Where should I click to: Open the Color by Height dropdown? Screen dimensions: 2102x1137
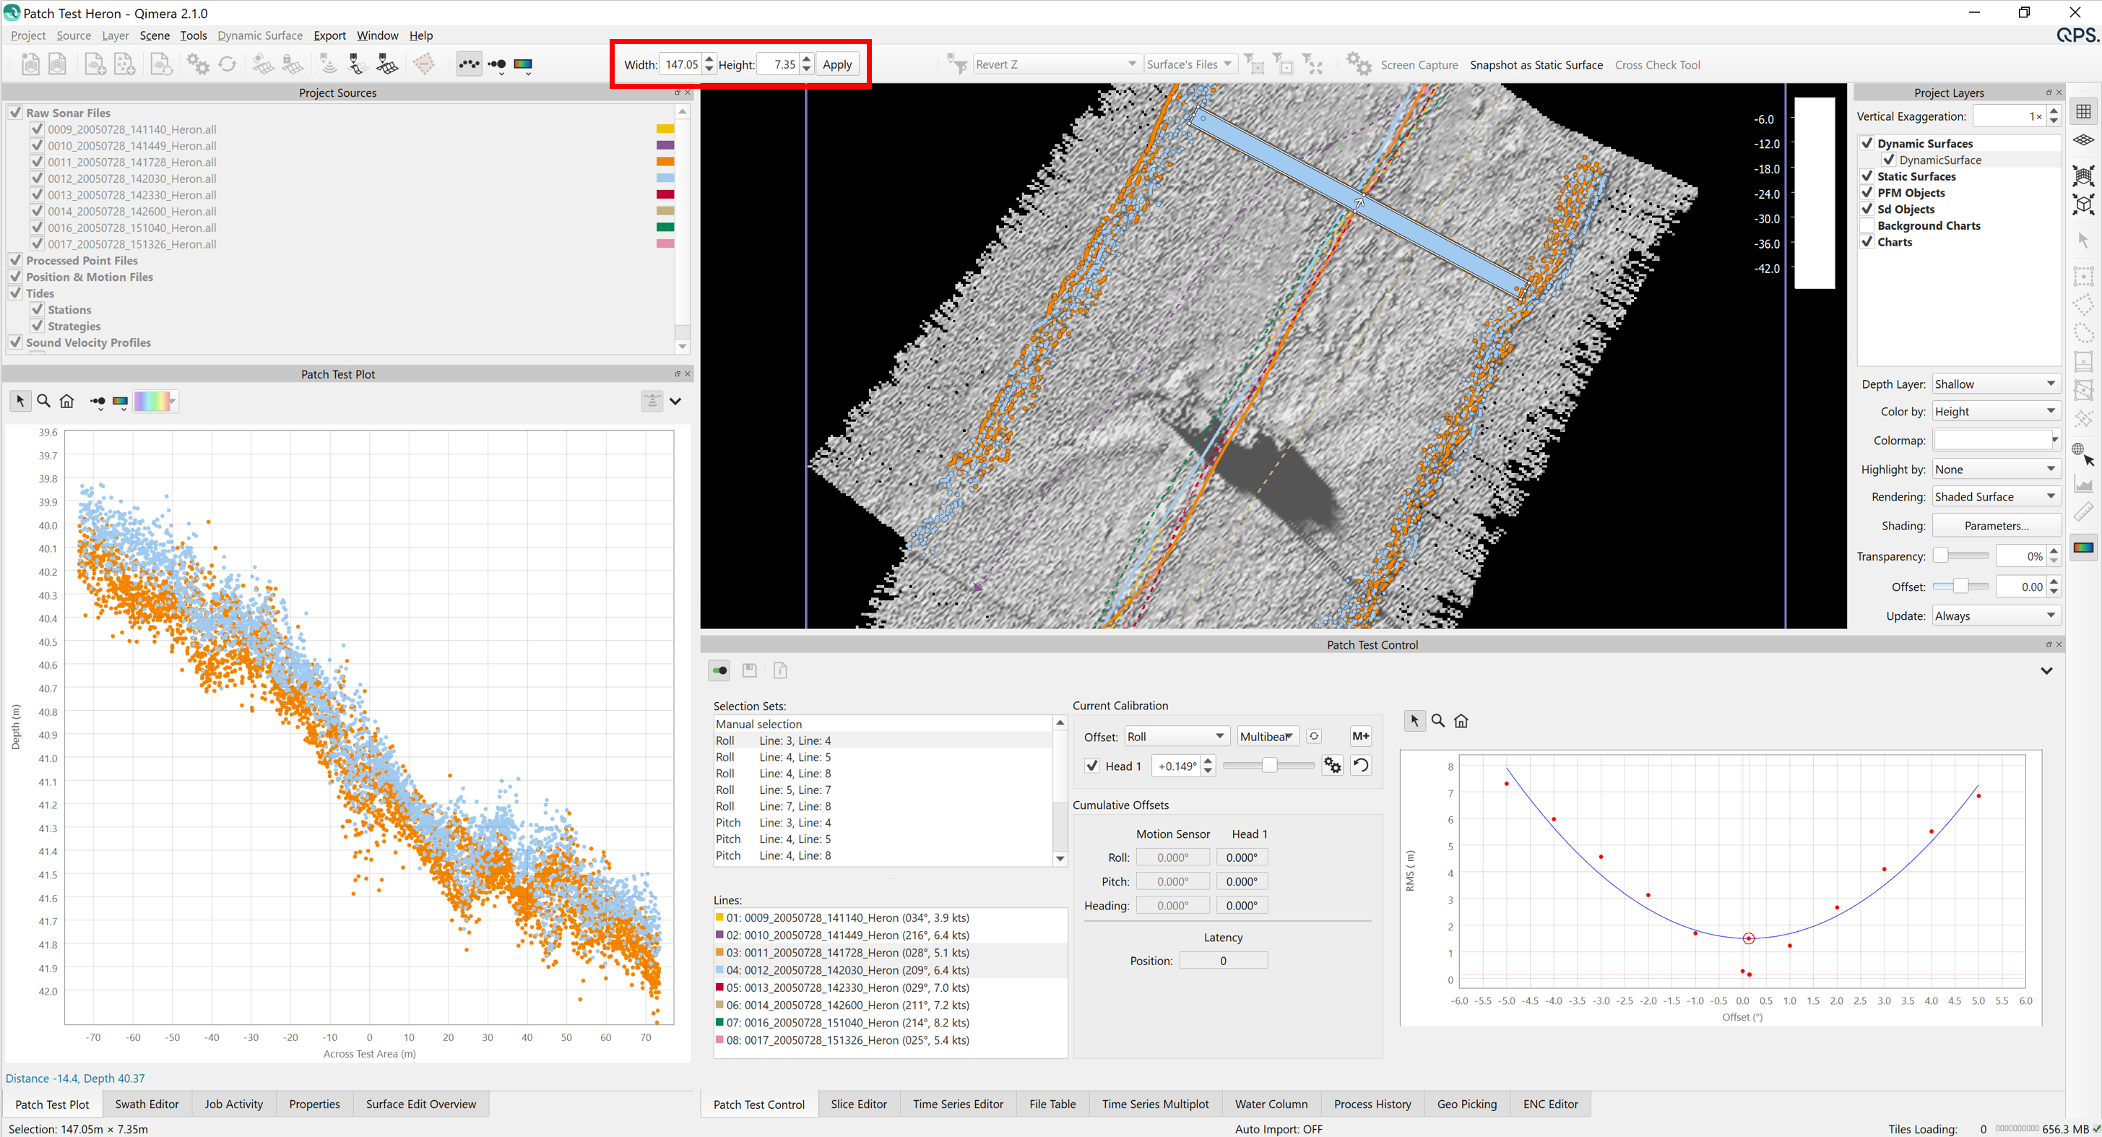[x=1994, y=411]
